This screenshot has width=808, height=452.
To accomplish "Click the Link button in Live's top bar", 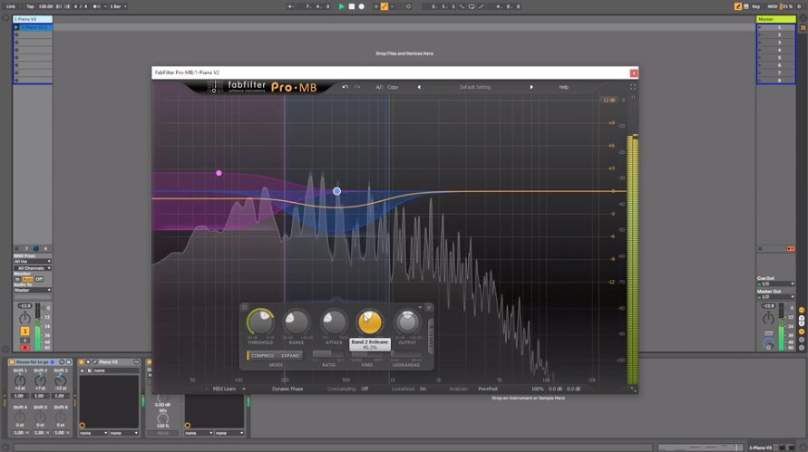I will pyautogui.click(x=11, y=6).
